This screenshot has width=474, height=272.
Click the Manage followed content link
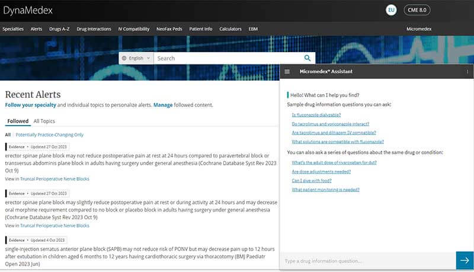coord(163,105)
